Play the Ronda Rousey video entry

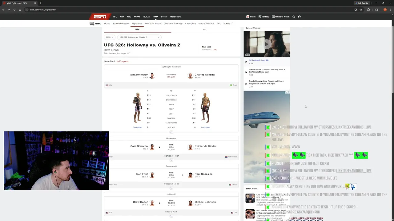(267, 83)
